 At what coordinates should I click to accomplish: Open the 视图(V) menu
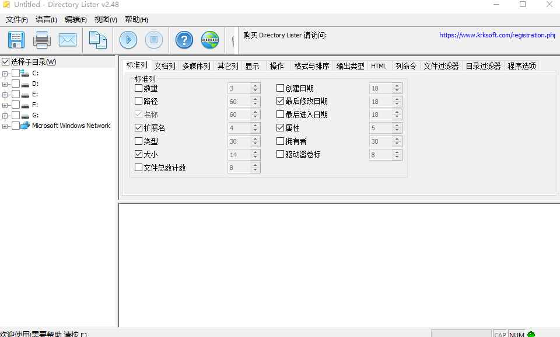(106, 20)
